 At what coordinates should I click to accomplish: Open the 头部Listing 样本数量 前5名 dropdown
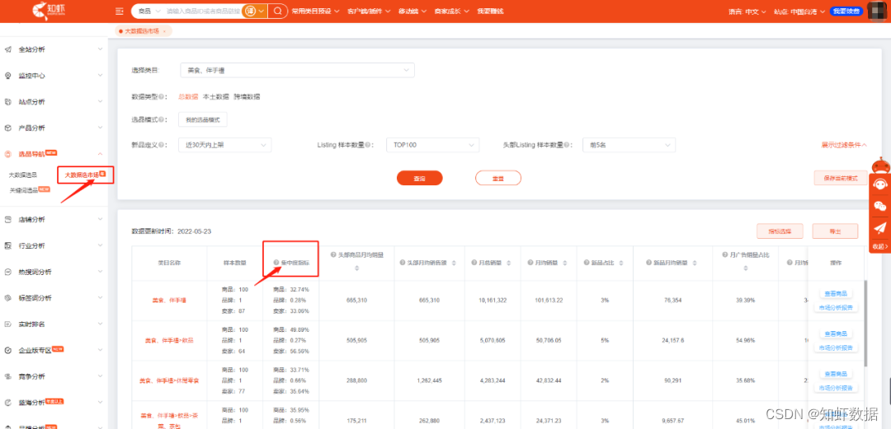(629, 145)
